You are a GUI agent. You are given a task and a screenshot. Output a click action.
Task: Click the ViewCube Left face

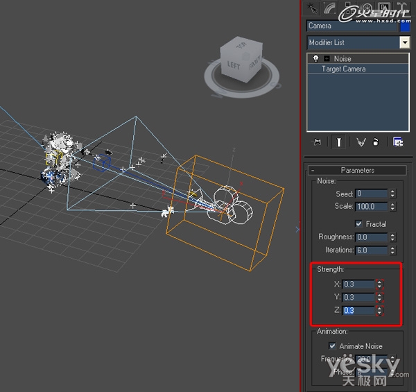coord(234,65)
